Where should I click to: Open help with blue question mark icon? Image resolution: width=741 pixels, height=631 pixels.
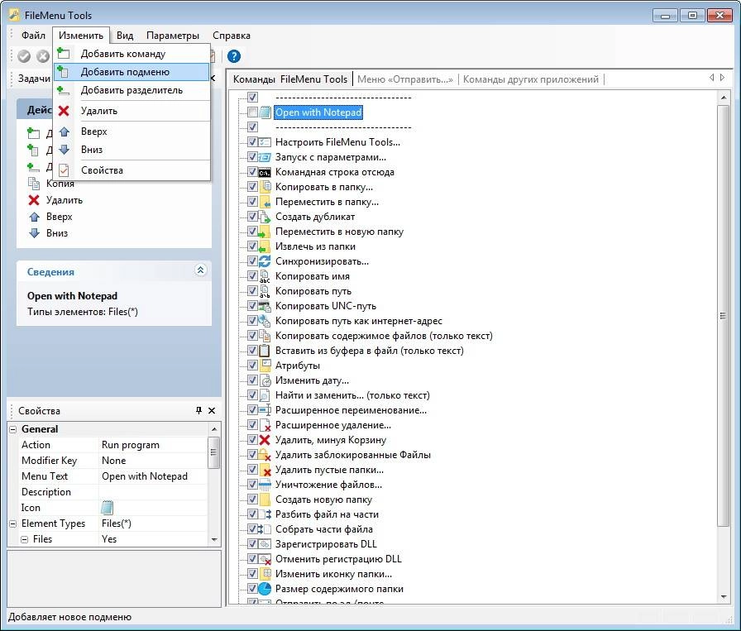tap(234, 56)
